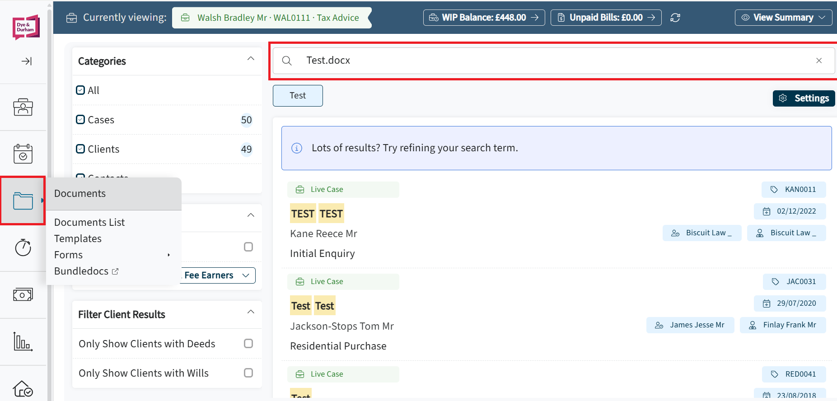
Task: Collapse the Categories panel
Action: tap(251, 59)
